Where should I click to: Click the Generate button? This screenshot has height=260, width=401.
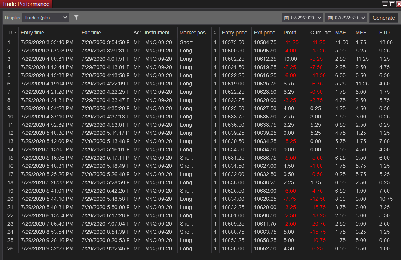click(x=384, y=18)
